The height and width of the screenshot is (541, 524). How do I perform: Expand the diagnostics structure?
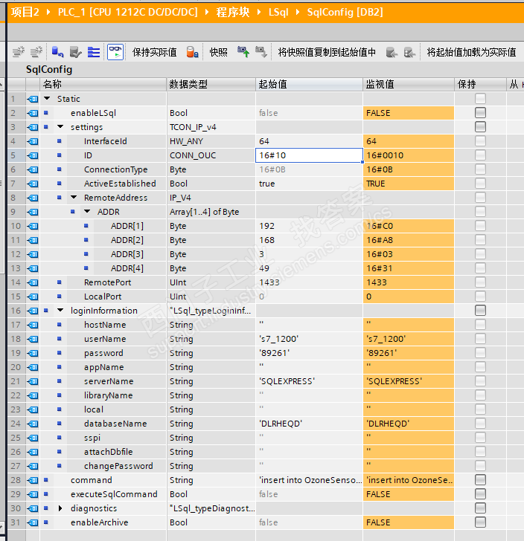[x=61, y=508]
